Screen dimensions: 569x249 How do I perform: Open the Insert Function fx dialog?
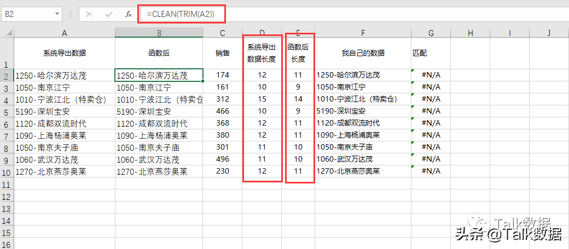coord(128,15)
